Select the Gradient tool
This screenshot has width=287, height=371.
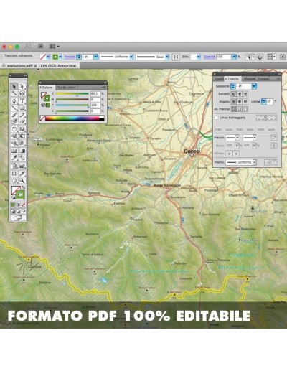22,151
